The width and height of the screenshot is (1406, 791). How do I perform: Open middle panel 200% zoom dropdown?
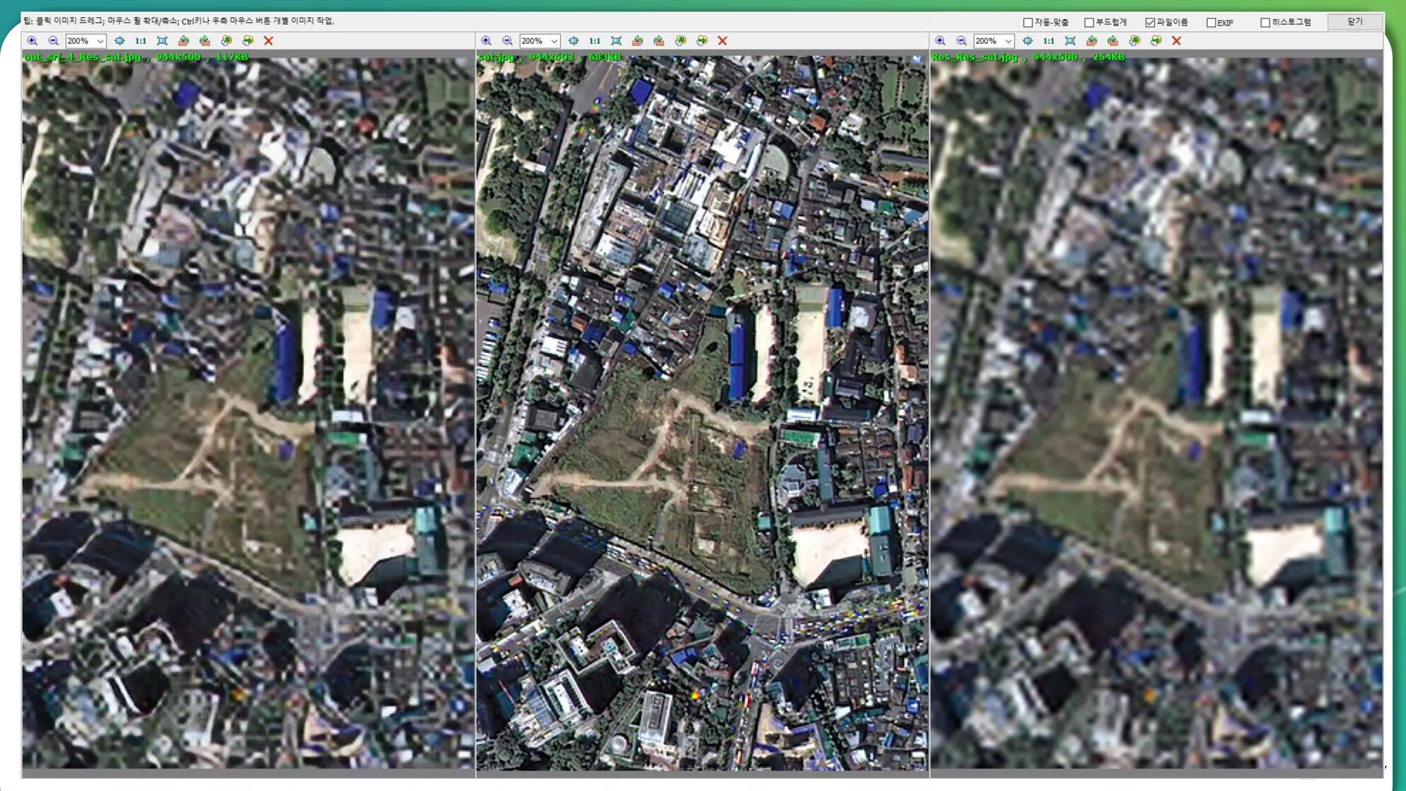click(554, 41)
